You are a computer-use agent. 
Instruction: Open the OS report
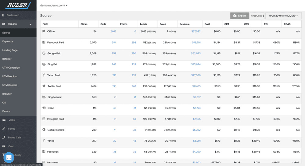pyautogui.click(x=18, y=103)
